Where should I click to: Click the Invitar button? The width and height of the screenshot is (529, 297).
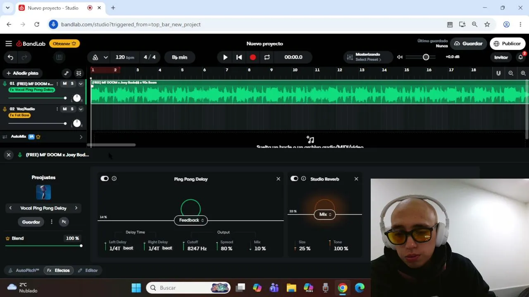point(501,57)
